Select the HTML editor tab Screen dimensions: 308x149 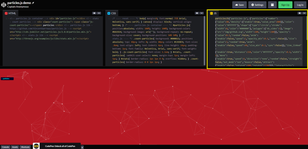point(11,13)
